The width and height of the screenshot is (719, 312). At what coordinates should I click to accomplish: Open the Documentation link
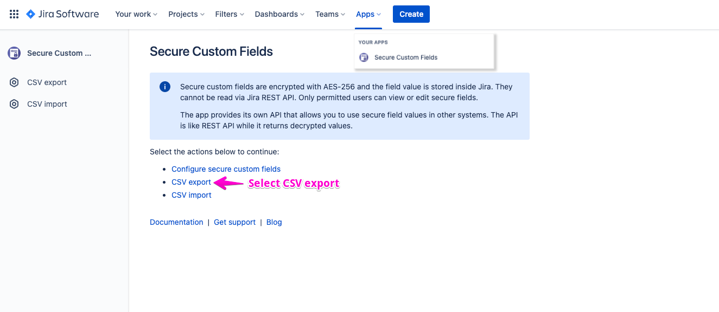click(x=176, y=222)
